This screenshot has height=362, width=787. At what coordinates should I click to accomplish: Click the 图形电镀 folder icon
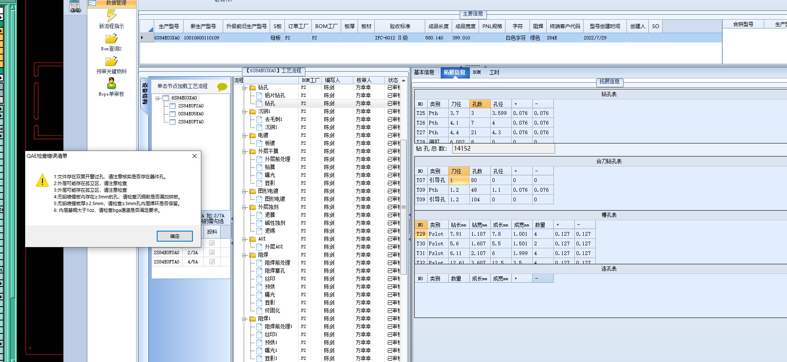253,191
